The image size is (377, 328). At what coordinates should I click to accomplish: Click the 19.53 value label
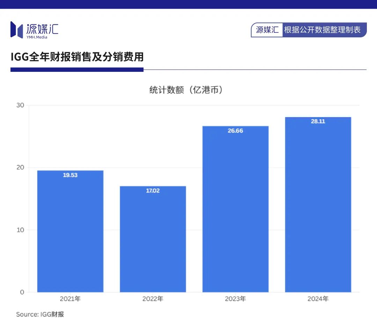point(70,175)
